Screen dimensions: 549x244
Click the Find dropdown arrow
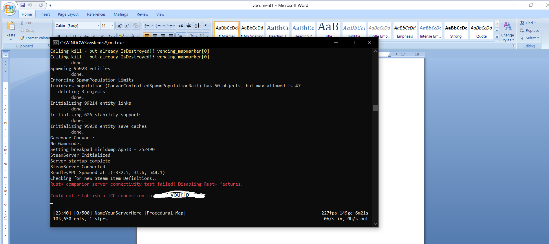point(535,23)
